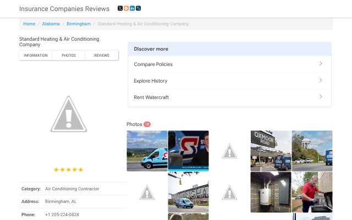This screenshot has width=352, height=220.
Task: Open the Explore History link
Action: coord(150,81)
